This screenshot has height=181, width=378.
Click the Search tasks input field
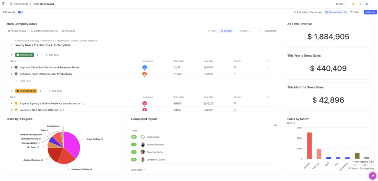(247, 31)
